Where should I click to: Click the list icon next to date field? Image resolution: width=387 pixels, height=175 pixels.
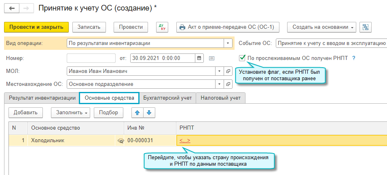coord(211,58)
